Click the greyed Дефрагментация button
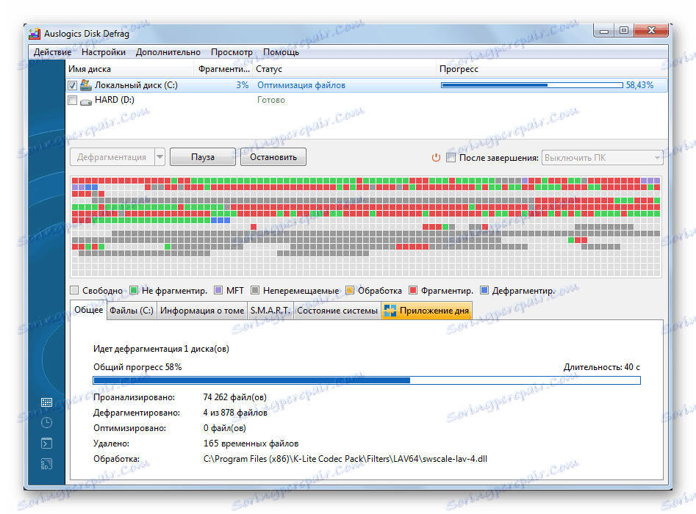The width and height of the screenshot is (696, 514). pos(112,157)
